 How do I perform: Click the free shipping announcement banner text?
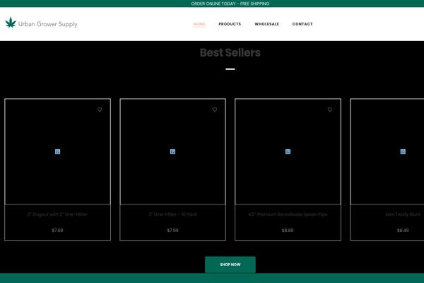(x=230, y=4)
